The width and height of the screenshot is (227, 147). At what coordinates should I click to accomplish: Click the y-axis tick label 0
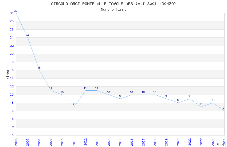point(13,136)
